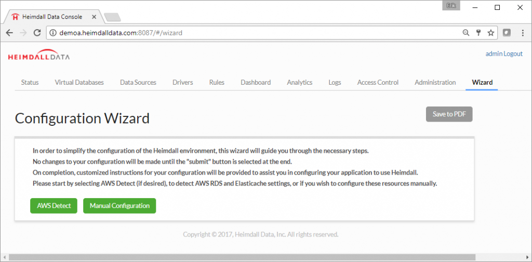
Task: Open the zoom magnifier icon in address bar
Action: coord(466,33)
